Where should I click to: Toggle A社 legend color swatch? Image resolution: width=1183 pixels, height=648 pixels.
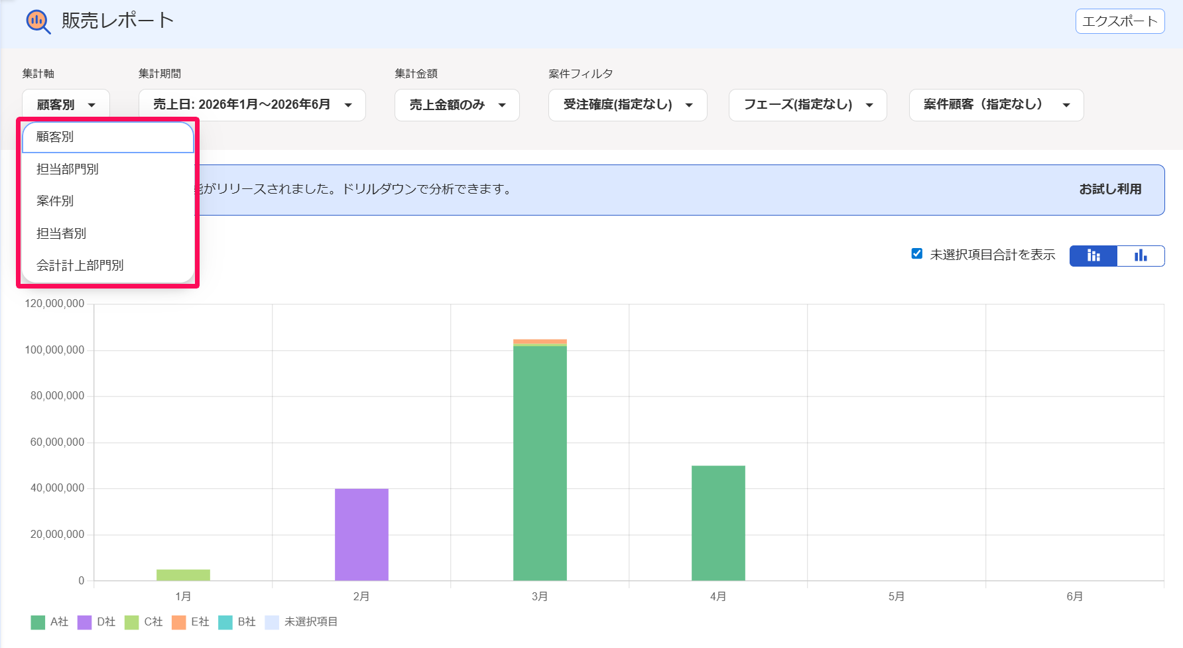click(x=38, y=622)
